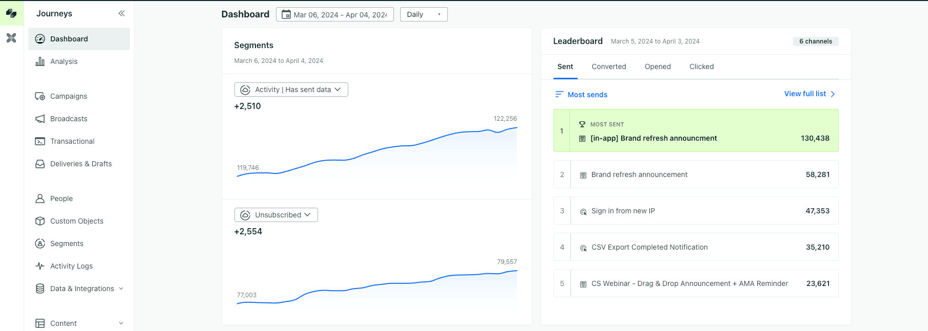Switch to the Converted leaderboard tab
The height and width of the screenshot is (331, 928).
click(608, 67)
